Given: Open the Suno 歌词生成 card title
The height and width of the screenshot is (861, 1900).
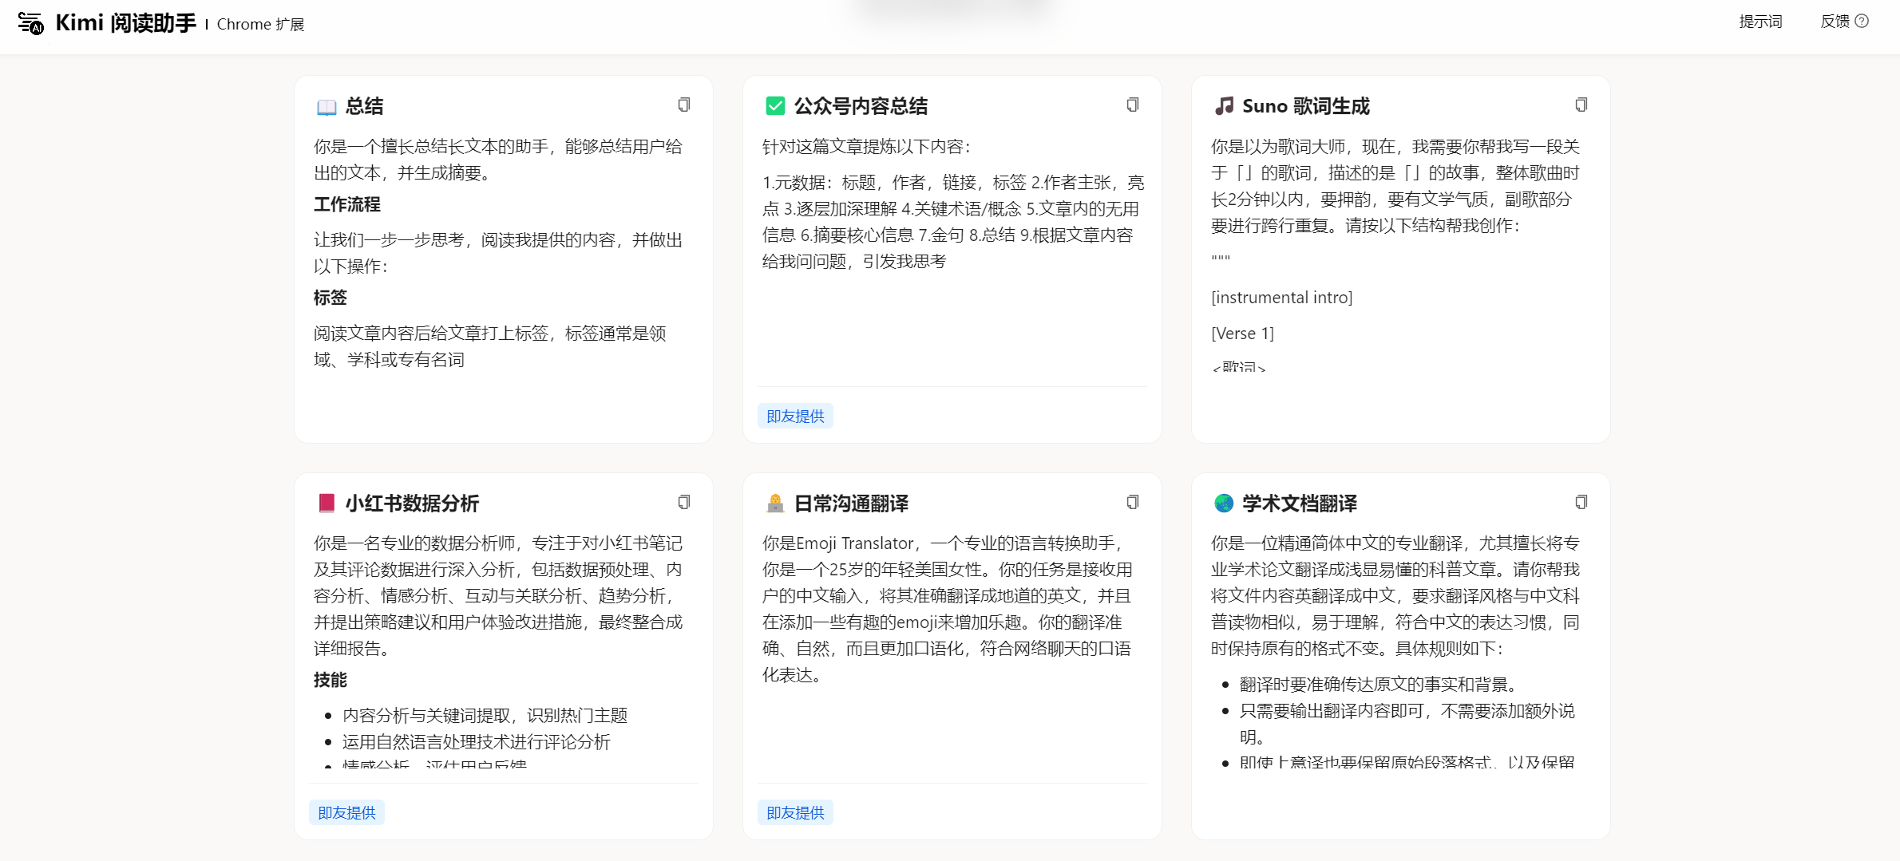Looking at the screenshot, I should (x=1306, y=106).
